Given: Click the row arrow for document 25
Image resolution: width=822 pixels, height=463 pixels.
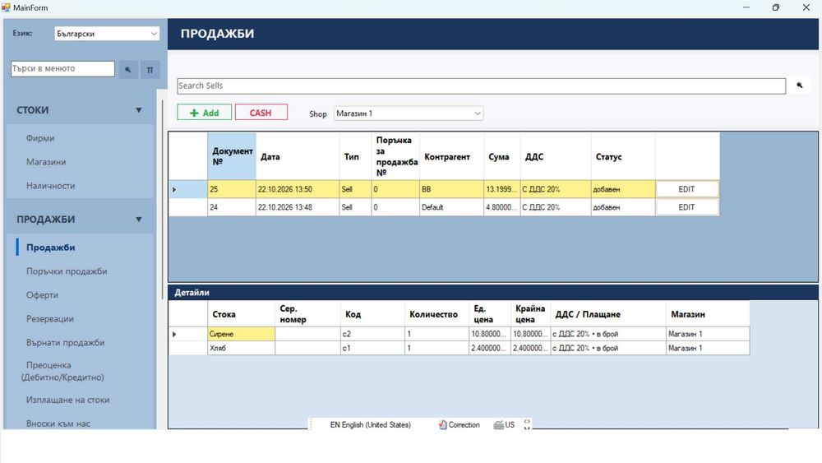Looking at the screenshot, I should point(174,189).
